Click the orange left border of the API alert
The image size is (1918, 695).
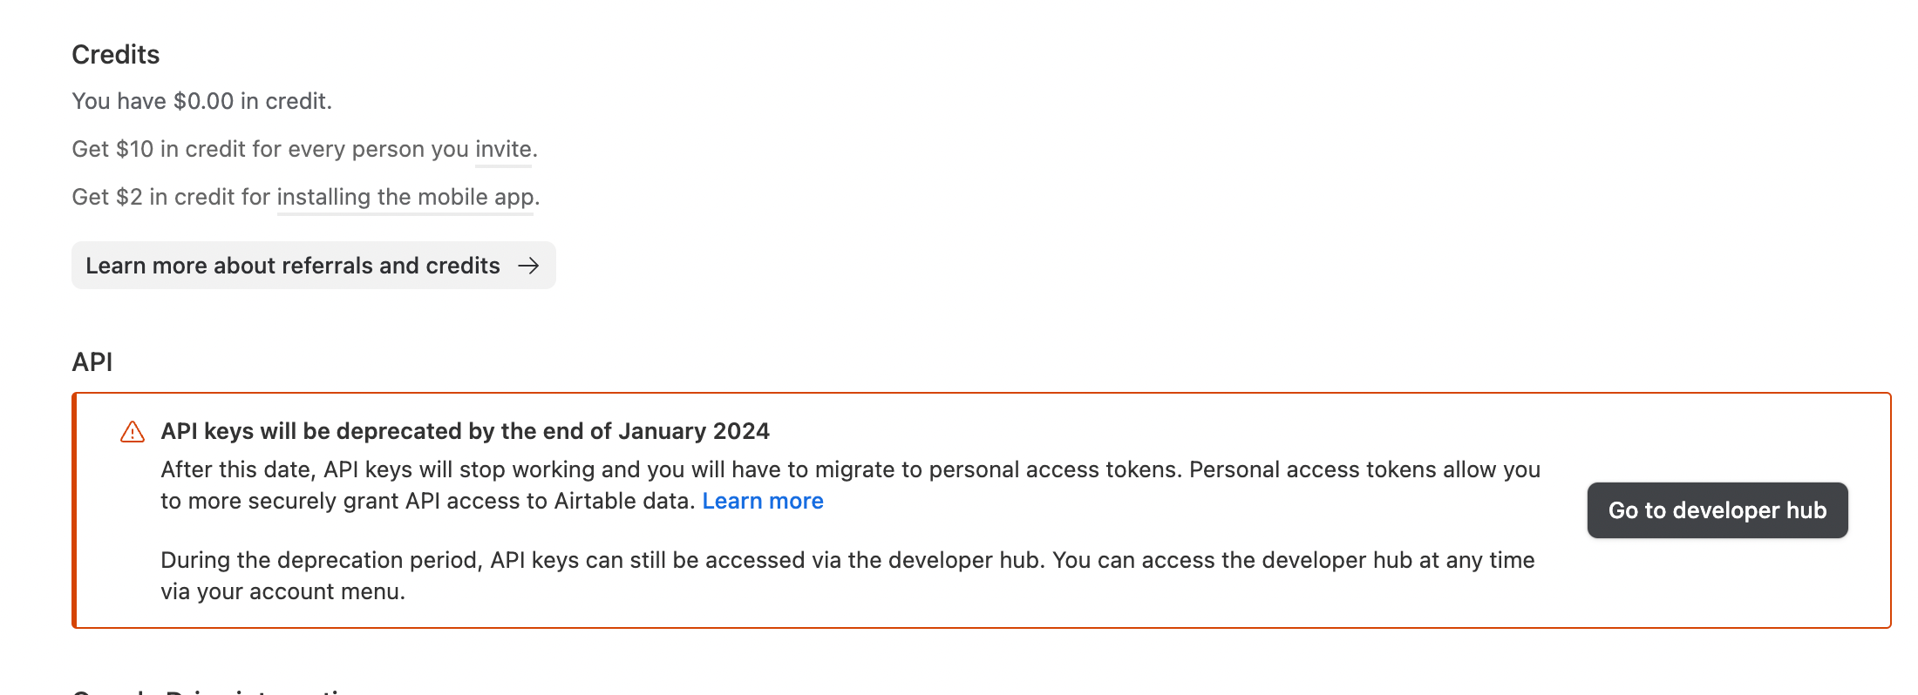(x=75, y=510)
